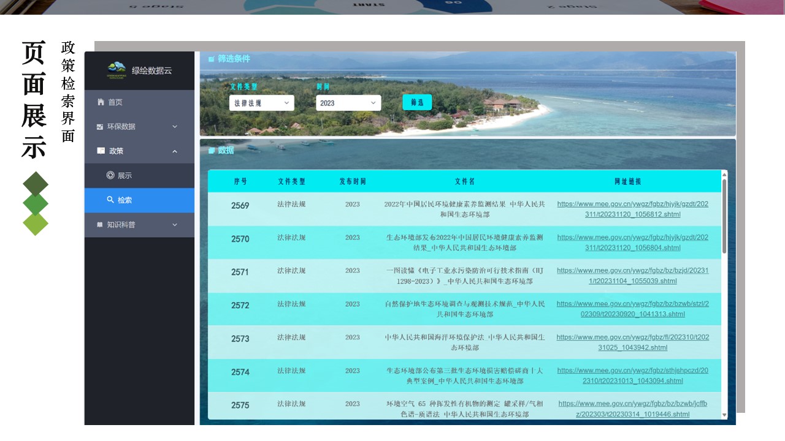Click row number 2569
785x441 pixels.
(x=240, y=206)
